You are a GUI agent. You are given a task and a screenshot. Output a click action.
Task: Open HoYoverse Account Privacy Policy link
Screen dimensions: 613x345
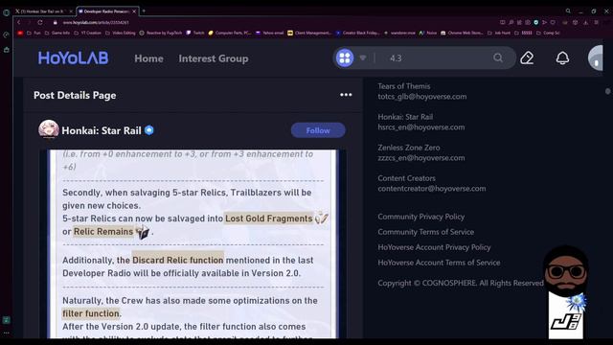click(x=434, y=247)
